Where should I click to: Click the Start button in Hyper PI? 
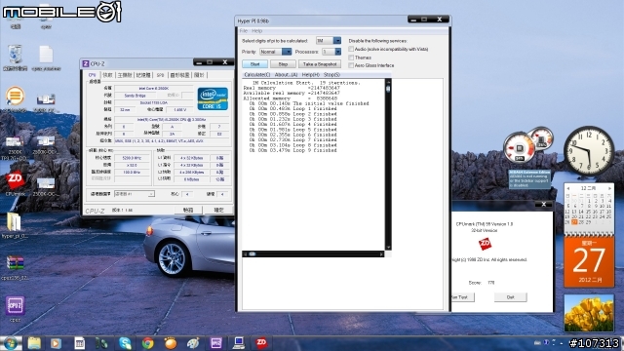[x=254, y=64]
